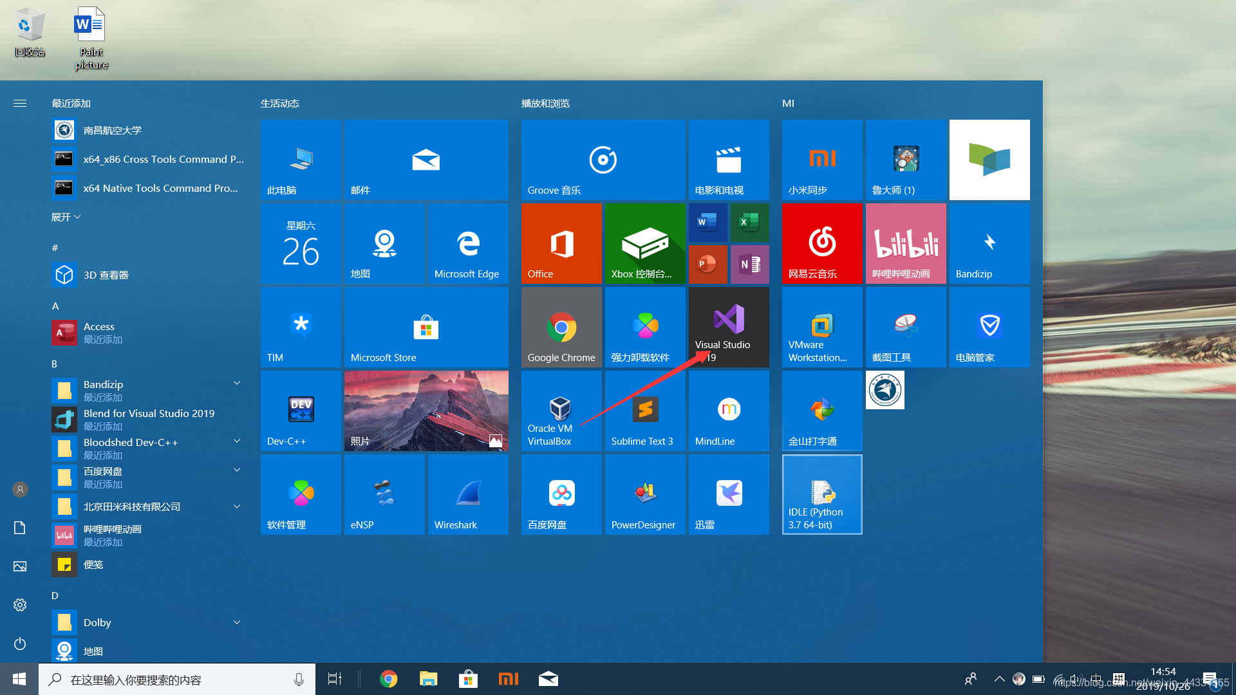Viewport: 1236px width, 695px height.
Task: Click the Windows Start button
Action: click(x=19, y=679)
